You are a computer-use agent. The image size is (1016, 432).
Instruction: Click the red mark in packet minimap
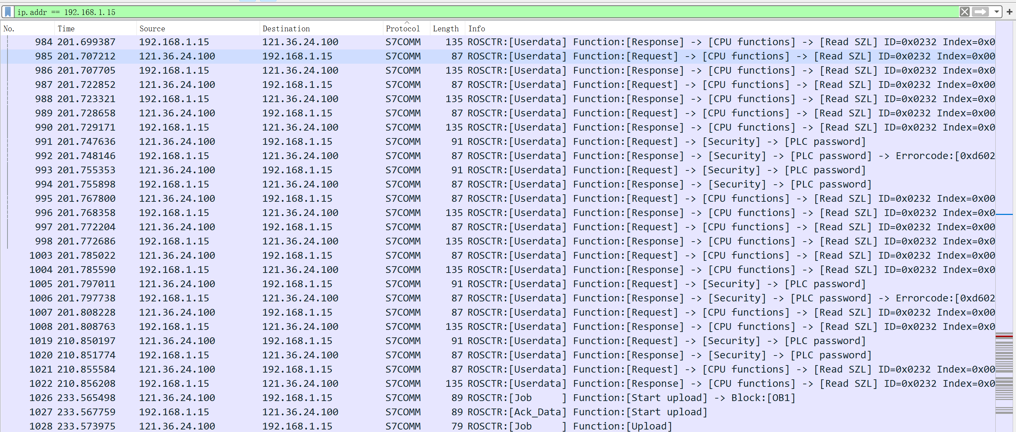click(1004, 336)
